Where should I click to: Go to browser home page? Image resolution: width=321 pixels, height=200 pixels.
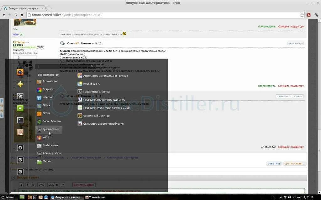pyautogui.click(x=22, y=15)
